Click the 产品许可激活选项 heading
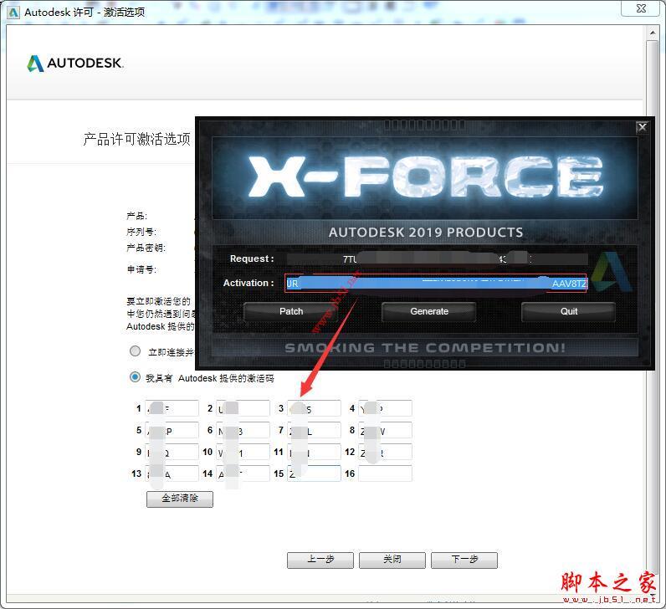Image resolution: width=666 pixels, height=609 pixels. [x=136, y=139]
